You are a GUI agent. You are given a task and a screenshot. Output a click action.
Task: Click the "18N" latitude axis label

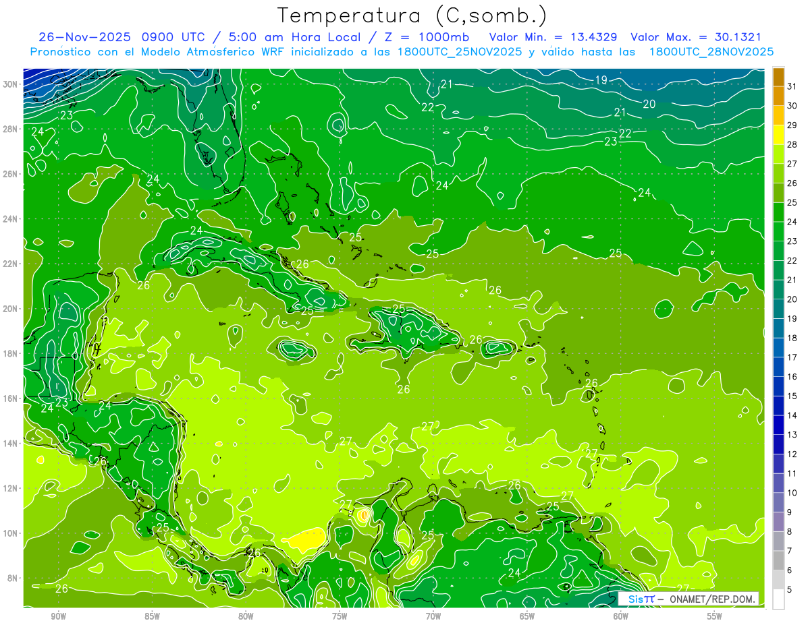point(10,354)
